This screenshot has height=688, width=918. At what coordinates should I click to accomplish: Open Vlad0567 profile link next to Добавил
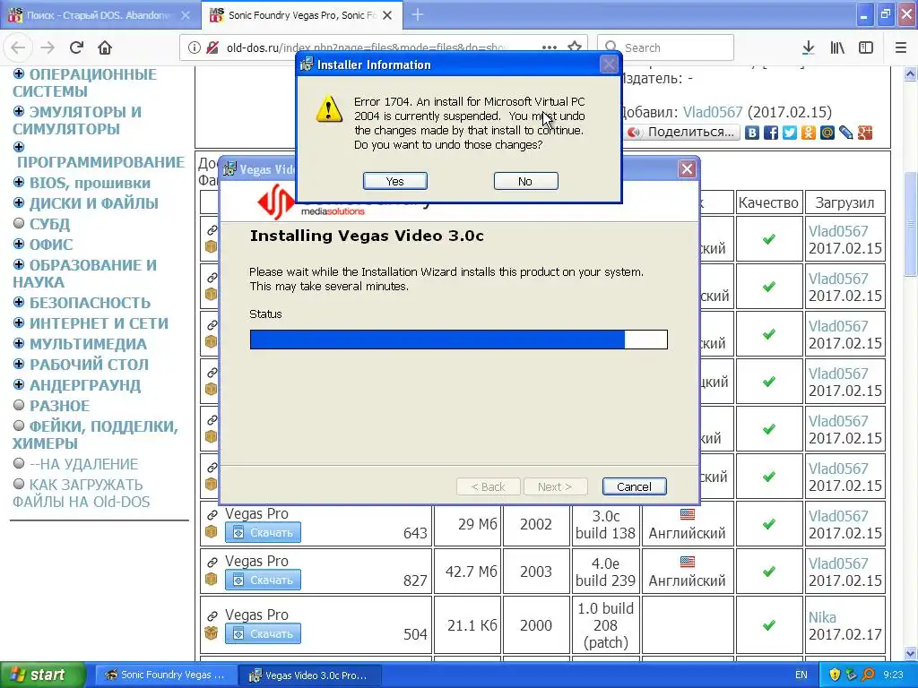pos(713,112)
